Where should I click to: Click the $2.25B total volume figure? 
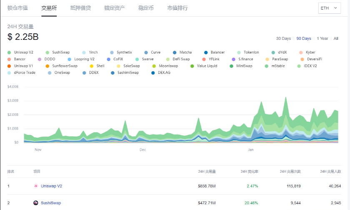(23, 37)
